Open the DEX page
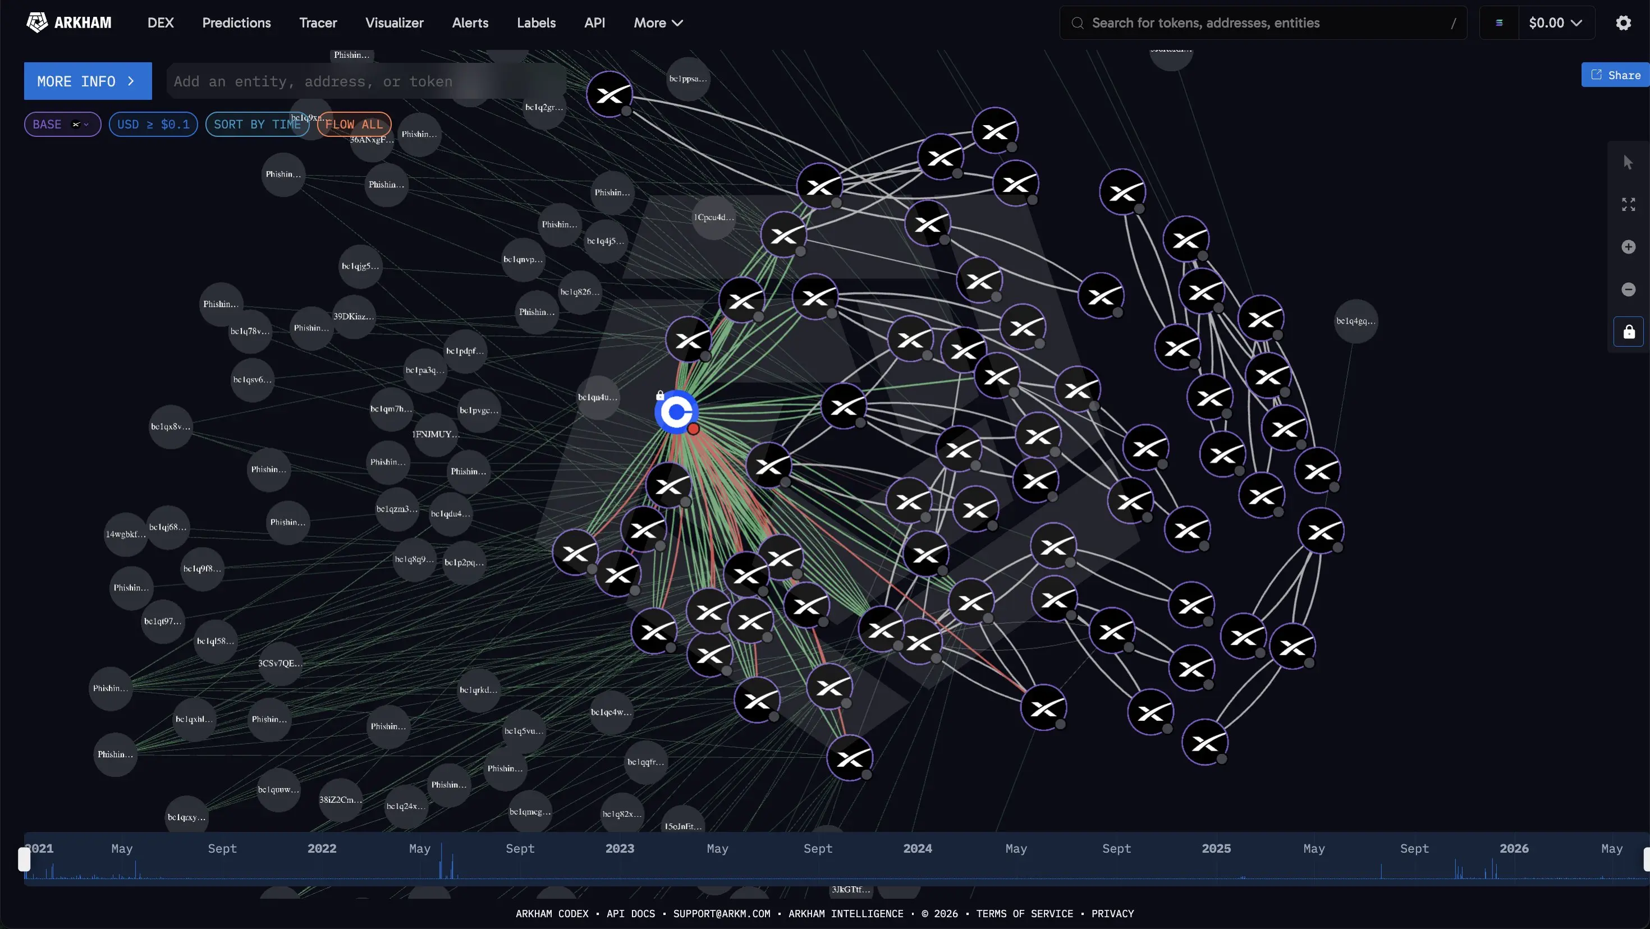The image size is (1650, 929). click(x=161, y=23)
